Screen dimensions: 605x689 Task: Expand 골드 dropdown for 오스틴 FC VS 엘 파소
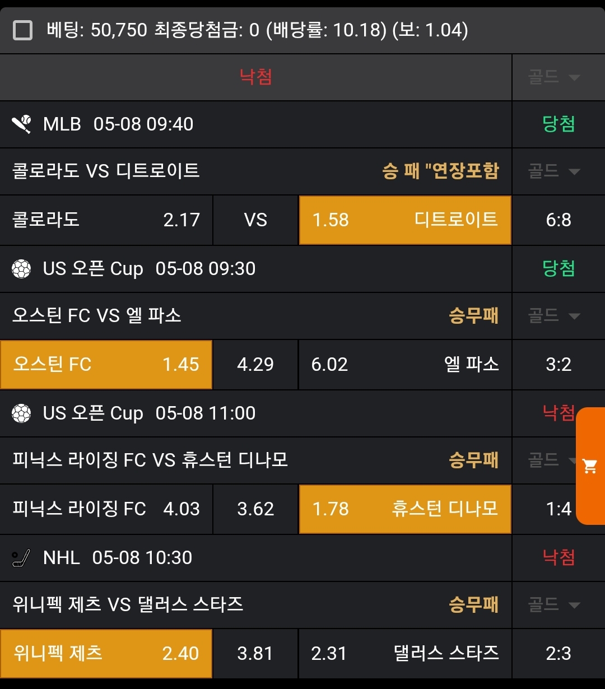point(553,316)
